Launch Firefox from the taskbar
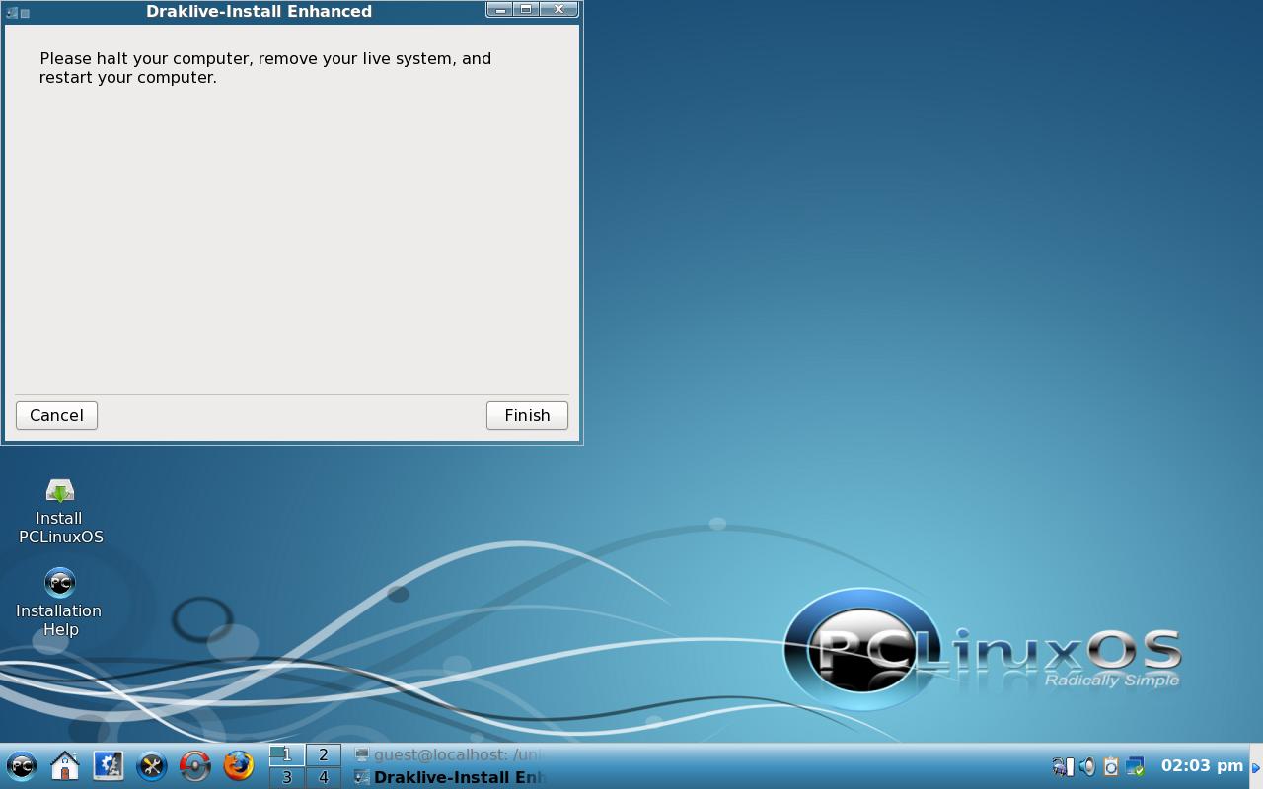1263x789 pixels. click(x=239, y=766)
